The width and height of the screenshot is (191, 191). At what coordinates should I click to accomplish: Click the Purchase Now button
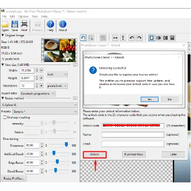134,154
